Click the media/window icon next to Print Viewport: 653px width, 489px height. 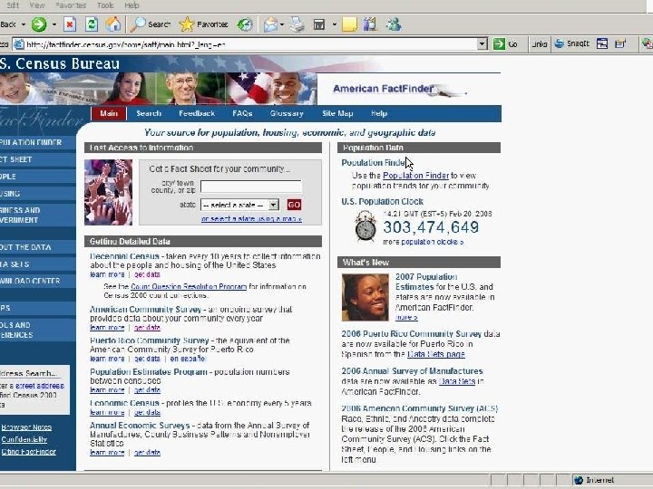(x=319, y=24)
